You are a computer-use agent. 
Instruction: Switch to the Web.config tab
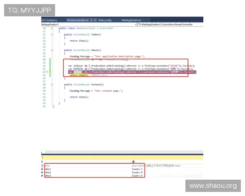point(105,20)
